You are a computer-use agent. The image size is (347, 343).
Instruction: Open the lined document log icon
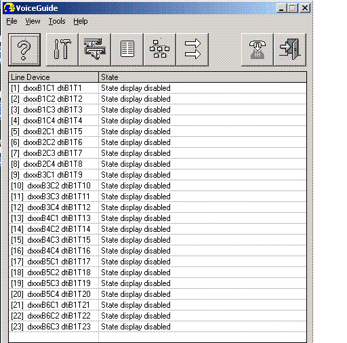click(x=127, y=49)
